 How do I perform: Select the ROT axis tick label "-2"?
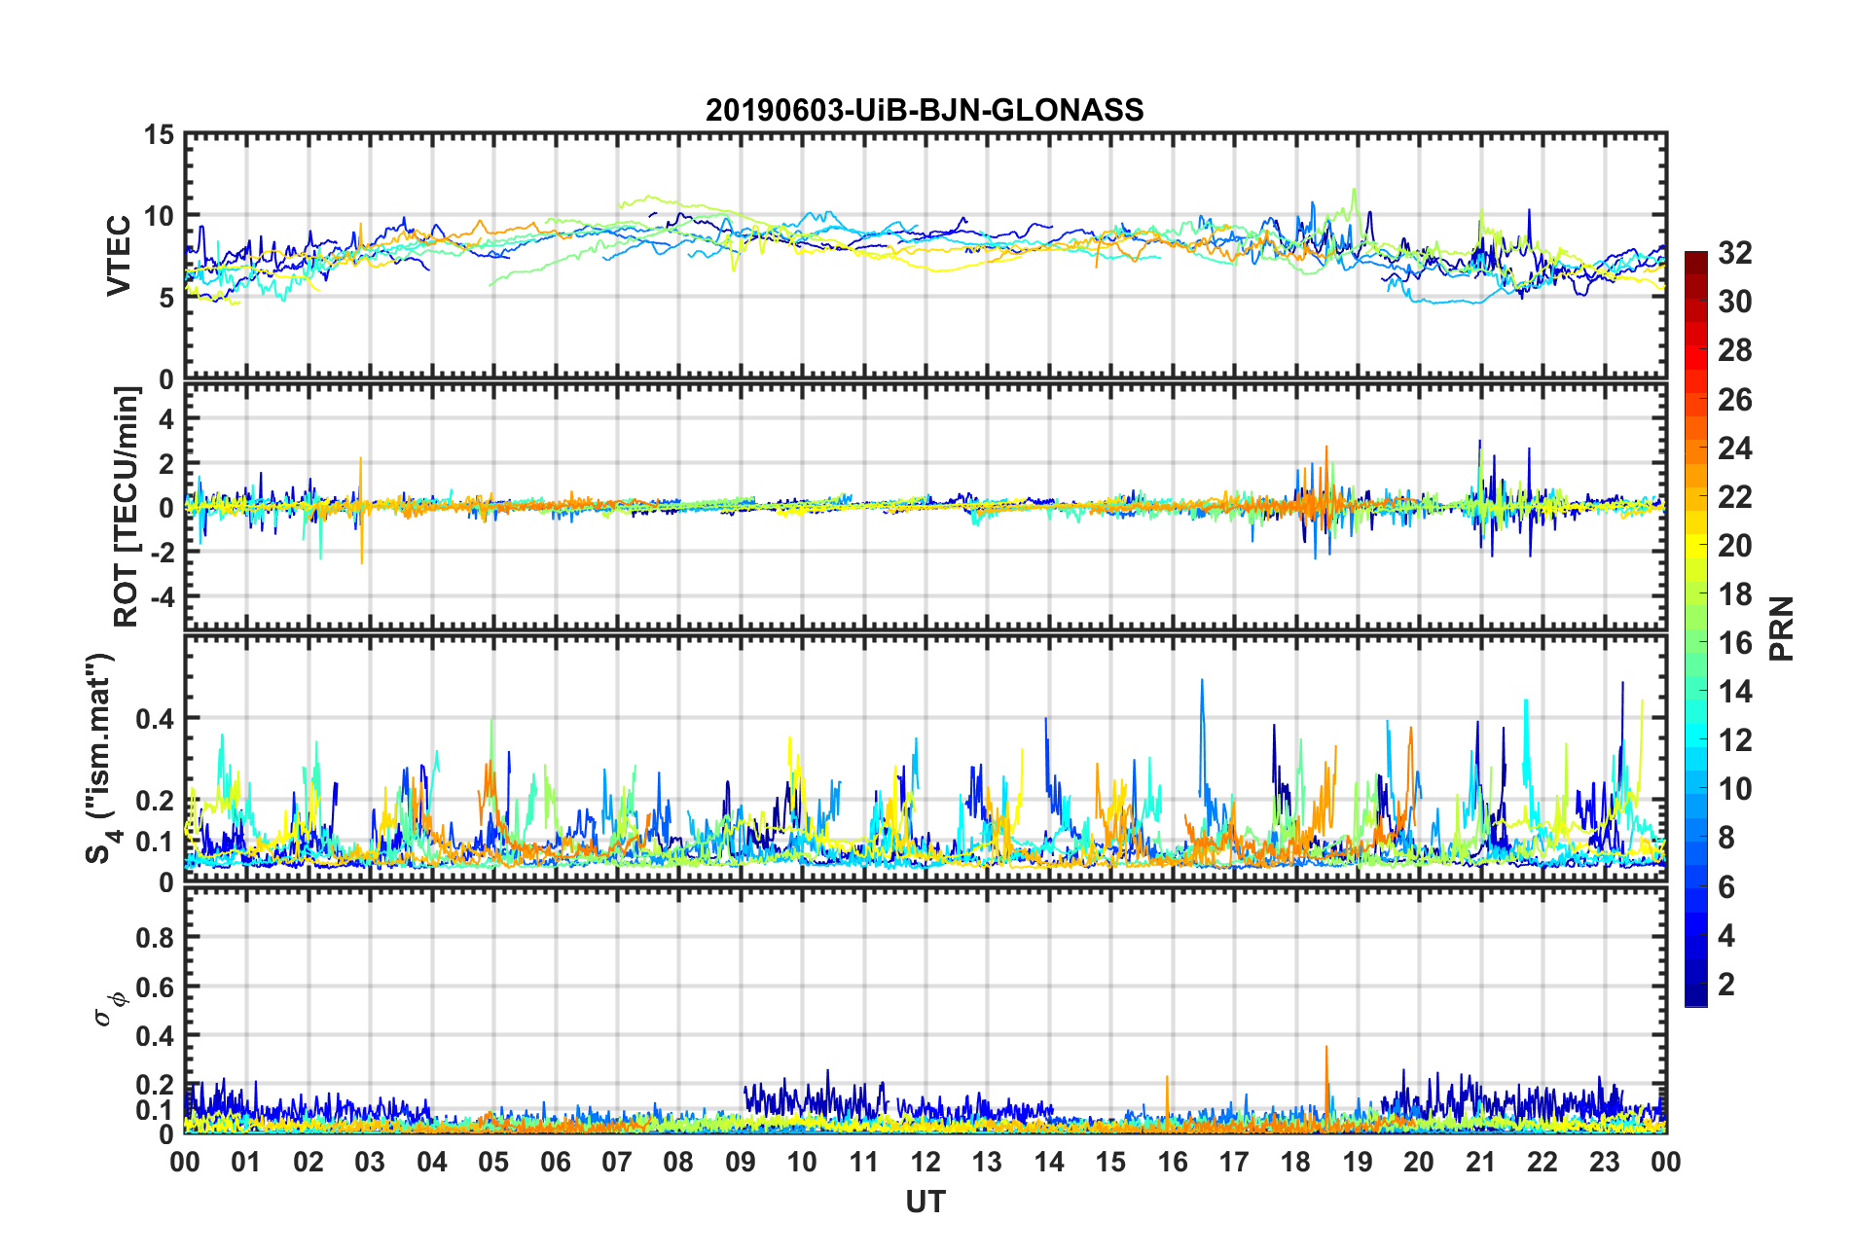click(x=163, y=552)
